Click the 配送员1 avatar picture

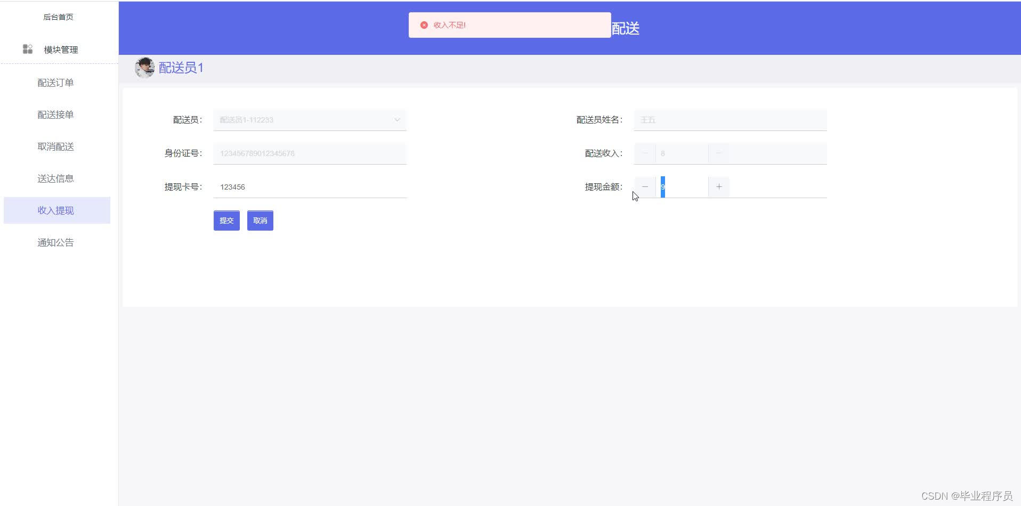pos(144,68)
